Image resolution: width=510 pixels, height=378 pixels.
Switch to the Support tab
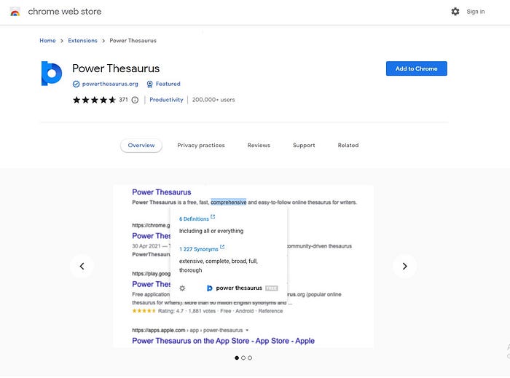click(304, 145)
